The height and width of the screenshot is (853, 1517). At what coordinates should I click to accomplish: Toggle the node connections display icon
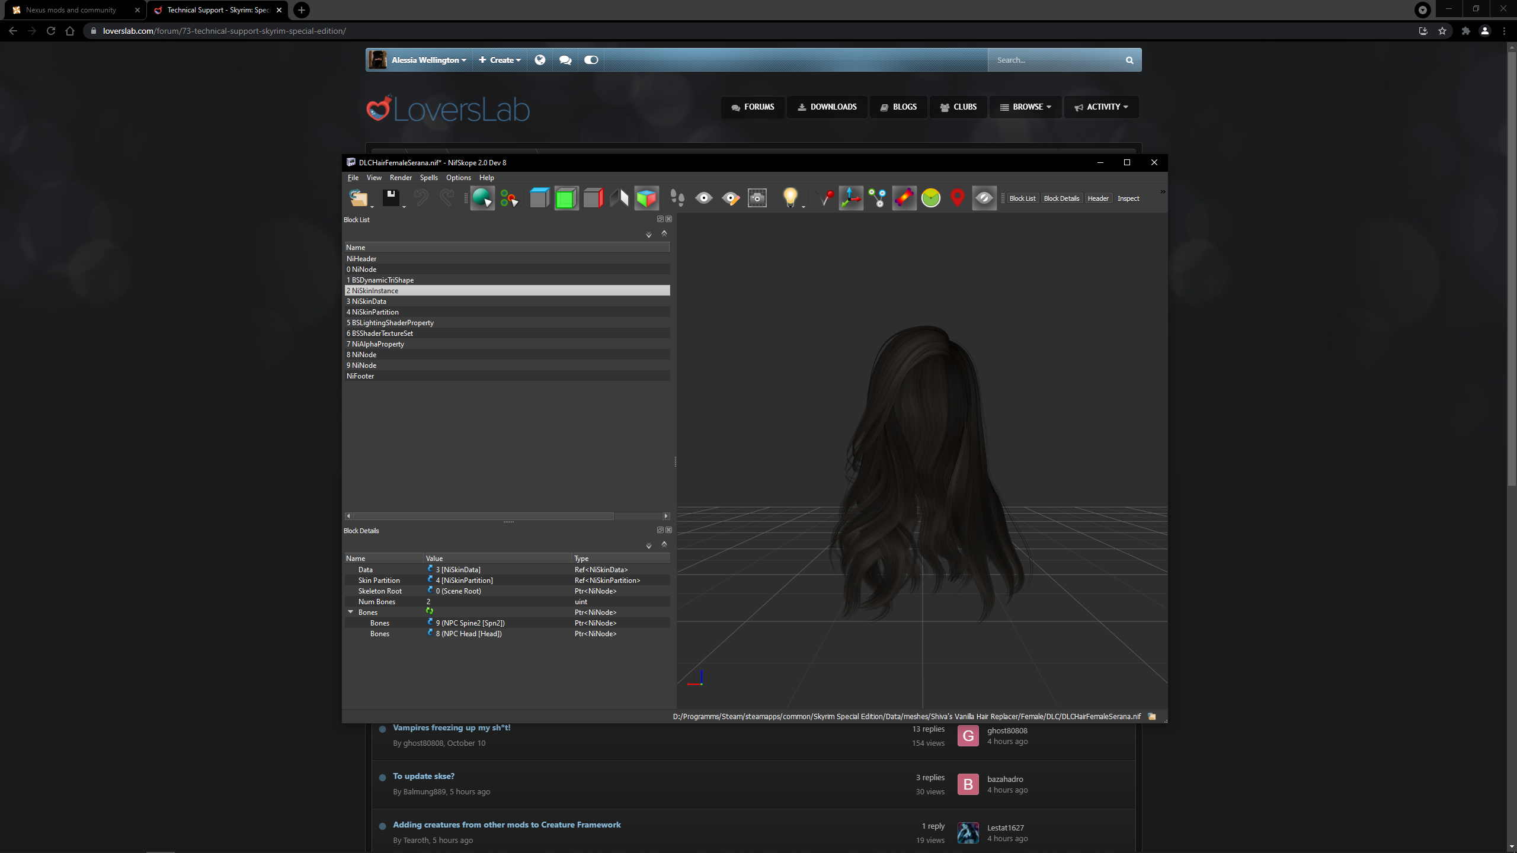click(878, 198)
